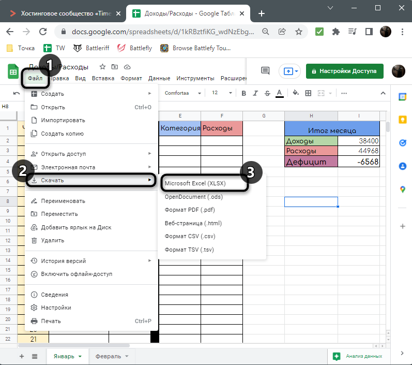Open Google Maps in side panel
The width and height of the screenshot is (412, 365).
tap(402, 189)
